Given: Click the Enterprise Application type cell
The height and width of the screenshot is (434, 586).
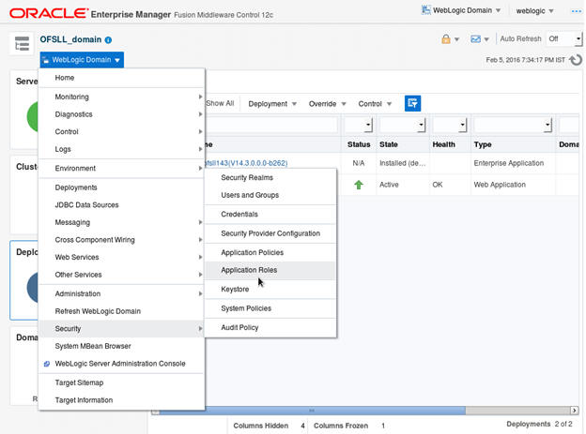Looking at the screenshot, I should tap(509, 163).
